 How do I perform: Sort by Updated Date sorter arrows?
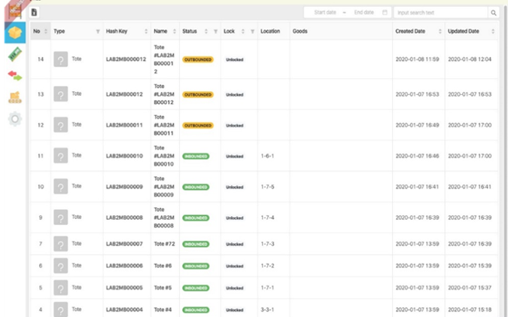click(493, 32)
